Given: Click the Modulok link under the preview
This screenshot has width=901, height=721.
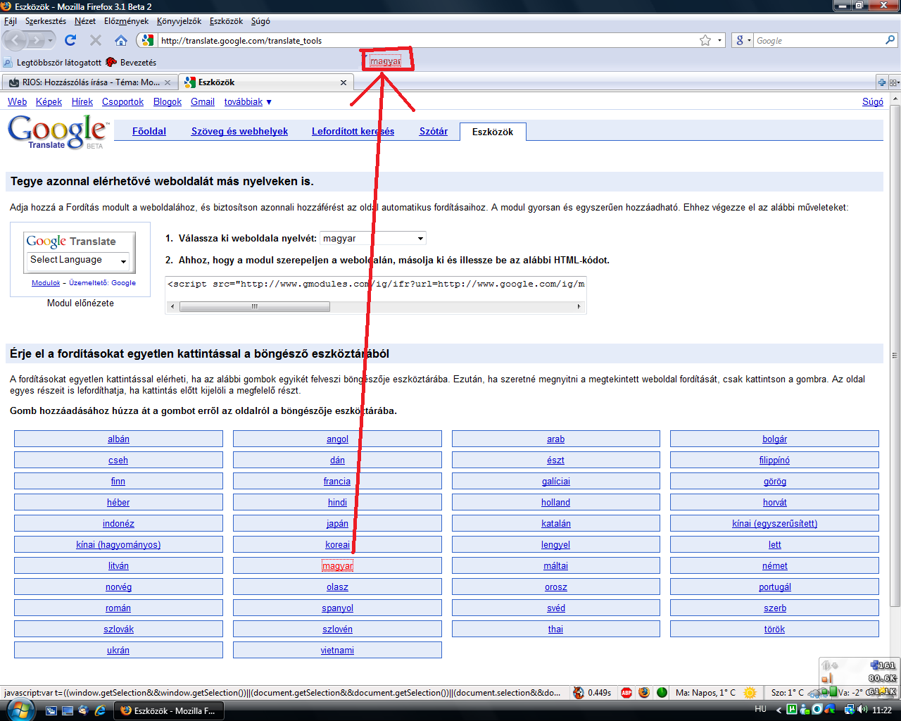Looking at the screenshot, I should (46, 283).
